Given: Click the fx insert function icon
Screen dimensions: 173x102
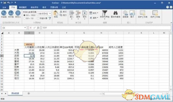Looking at the screenshot, I should [38, 28].
